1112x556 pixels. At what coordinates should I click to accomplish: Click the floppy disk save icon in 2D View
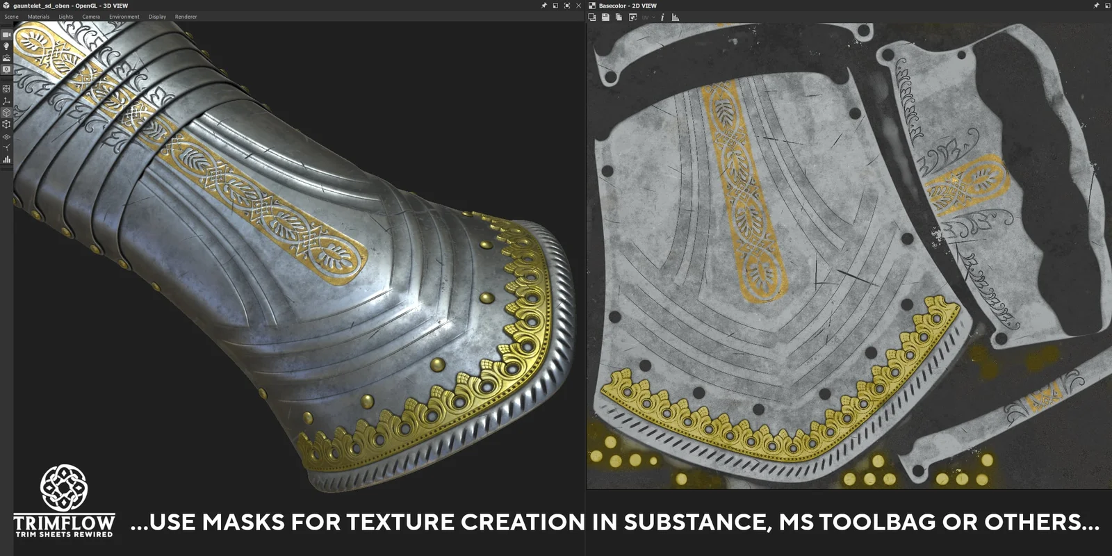click(605, 17)
